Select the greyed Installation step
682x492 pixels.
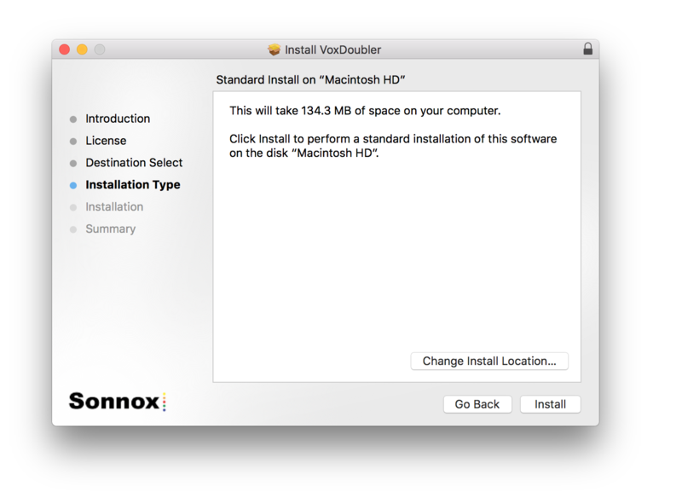tap(114, 206)
